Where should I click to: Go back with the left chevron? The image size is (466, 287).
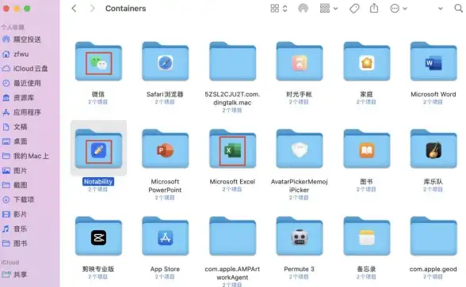tap(74, 8)
